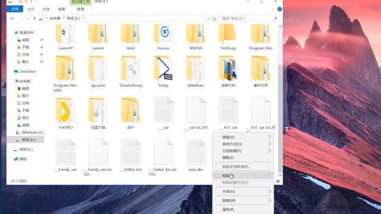Open the 查看 ribbon tab
Viewport: 381px width, 214px height.
coord(61,10)
